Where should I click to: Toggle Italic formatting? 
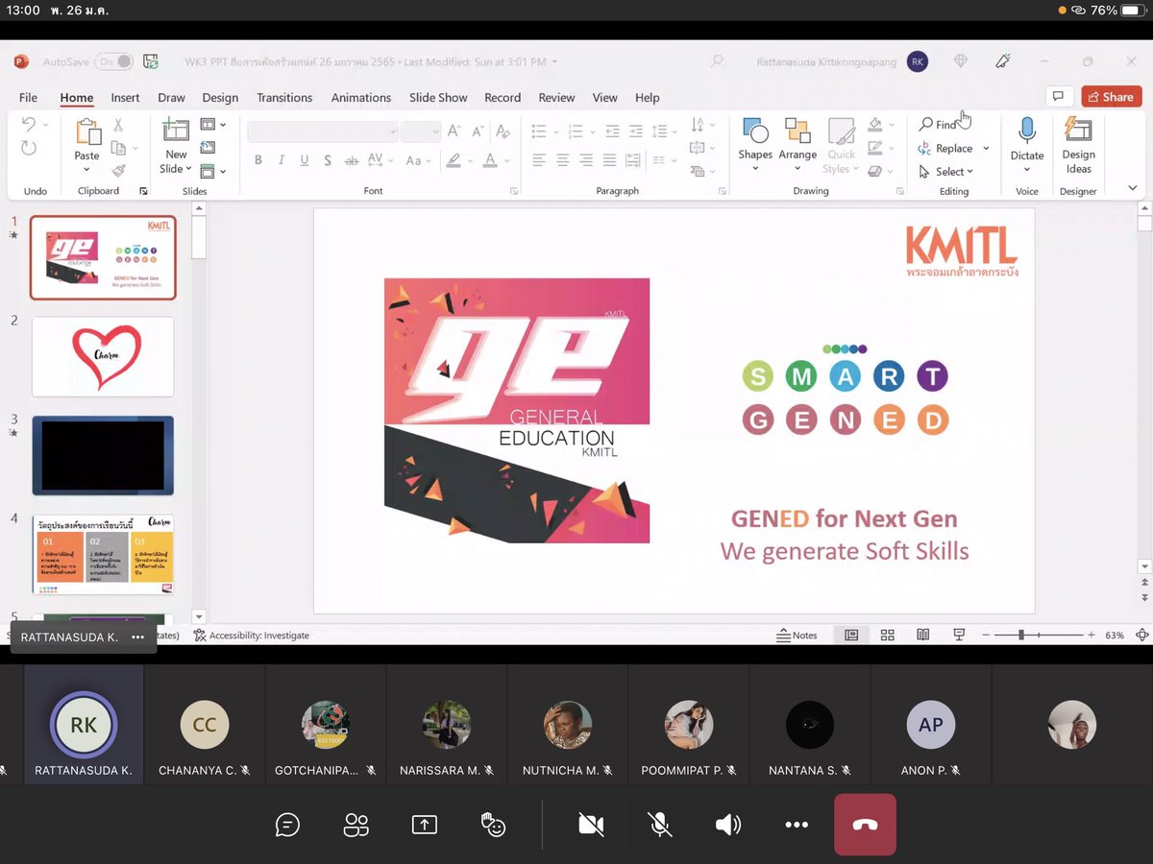(282, 160)
